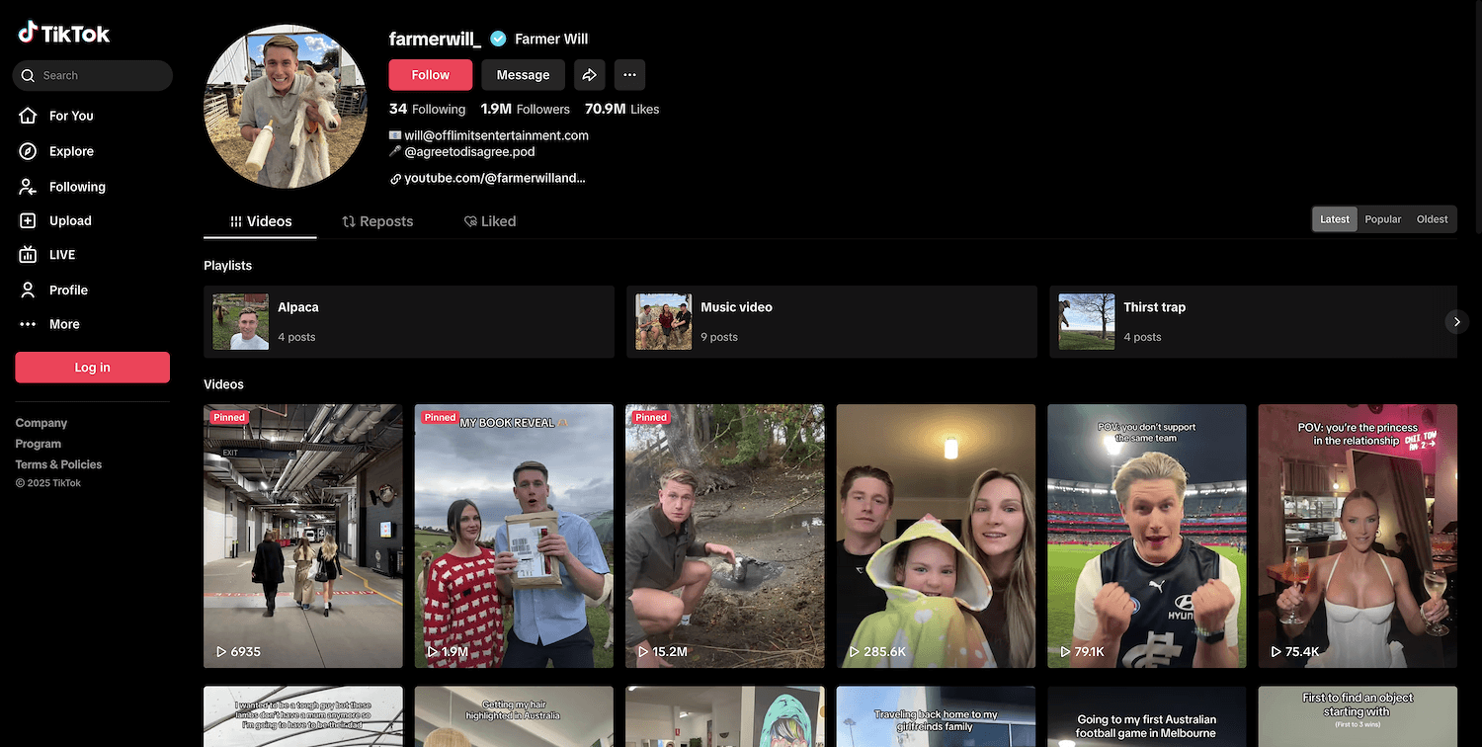The image size is (1482, 747).
Task: Open the pinned MY BOOK REVEAL video
Action: coord(514,536)
